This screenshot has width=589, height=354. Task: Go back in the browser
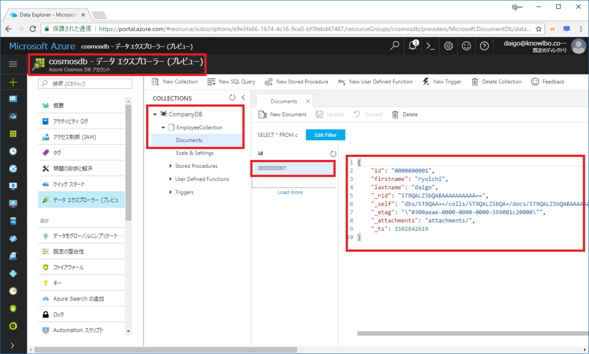point(9,29)
